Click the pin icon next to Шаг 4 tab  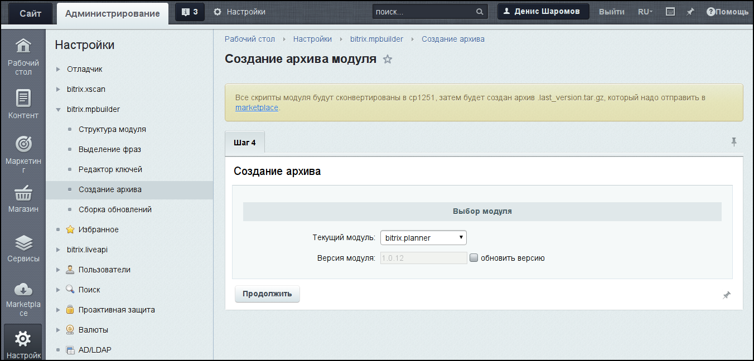[734, 142]
